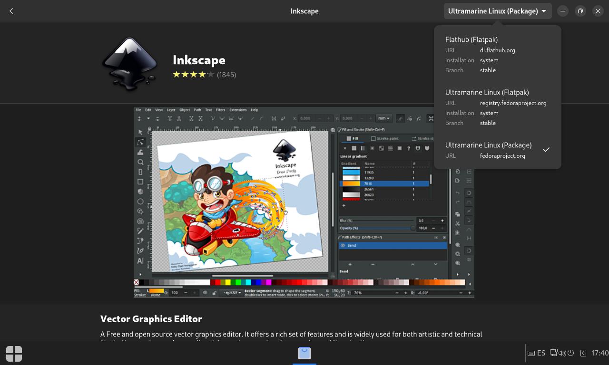609x365 pixels.
Task: Select the Flathub (Flatpak) source
Action: [498, 55]
